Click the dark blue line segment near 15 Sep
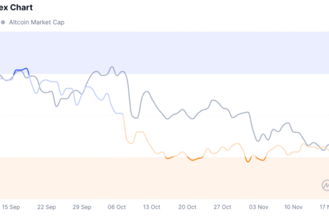Image resolution: width=329 pixels, height=219 pixels. coord(22,70)
